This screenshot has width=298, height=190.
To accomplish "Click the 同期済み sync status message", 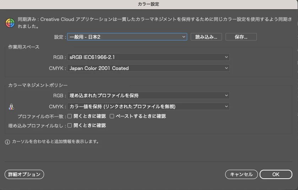I will [155, 23].
